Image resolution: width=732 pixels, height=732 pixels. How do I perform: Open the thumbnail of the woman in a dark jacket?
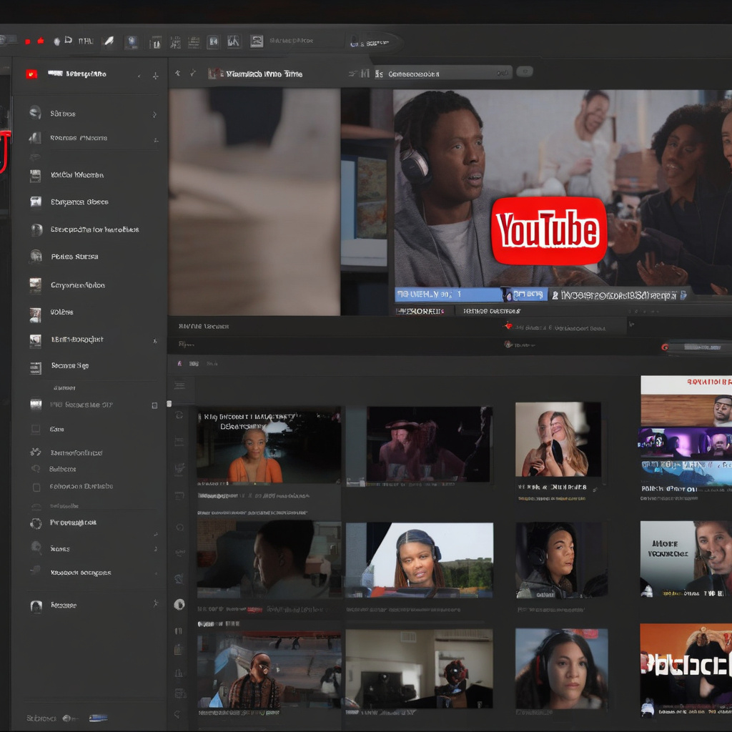(562, 560)
